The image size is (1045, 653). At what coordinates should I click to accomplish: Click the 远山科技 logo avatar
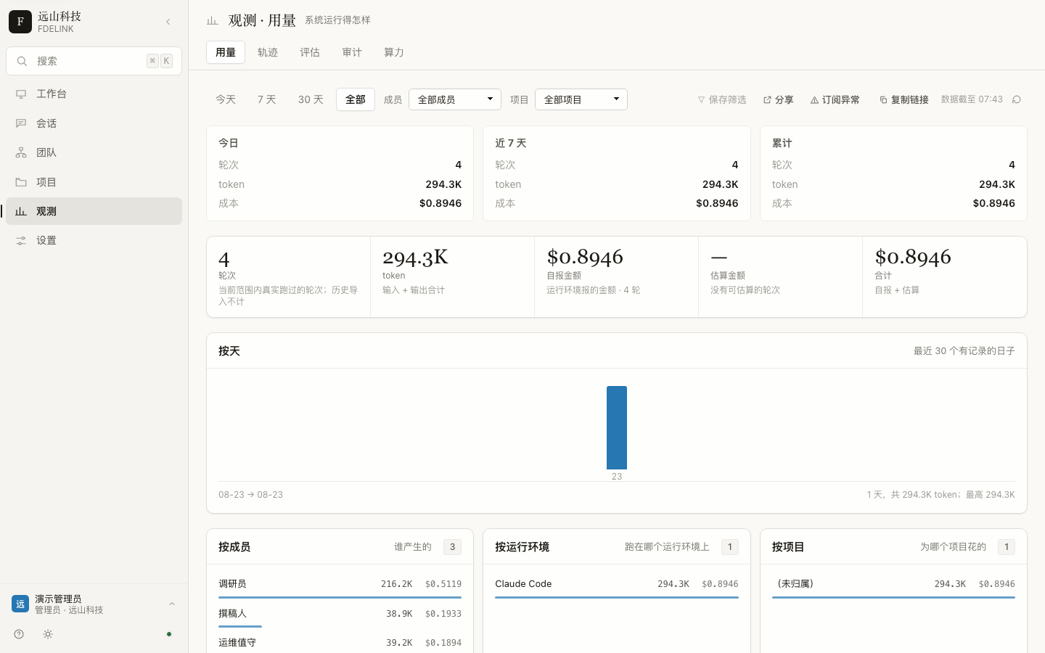point(20,22)
